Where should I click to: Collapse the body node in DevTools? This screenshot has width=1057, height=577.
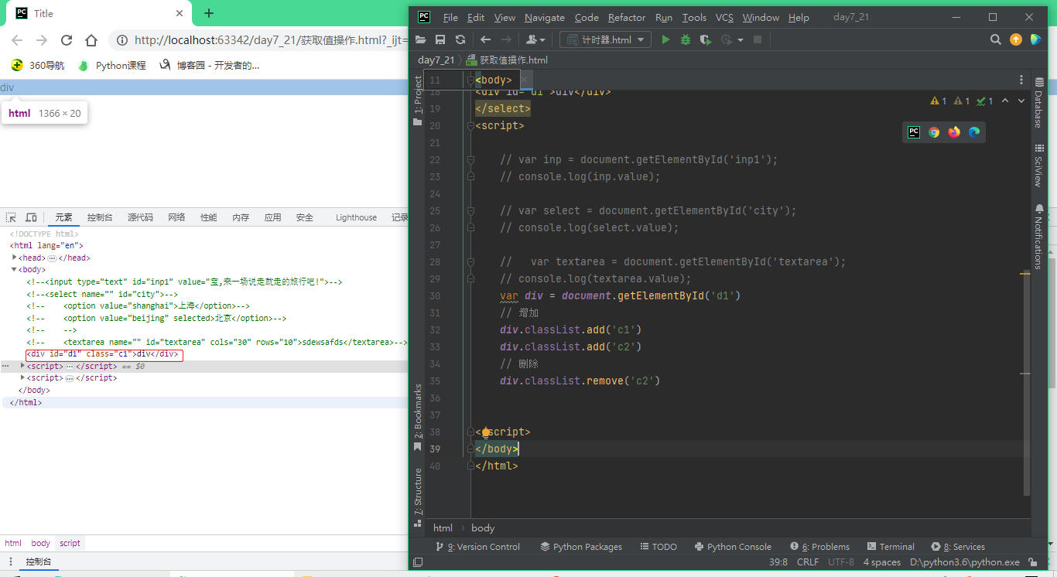click(x=15, y=269)
